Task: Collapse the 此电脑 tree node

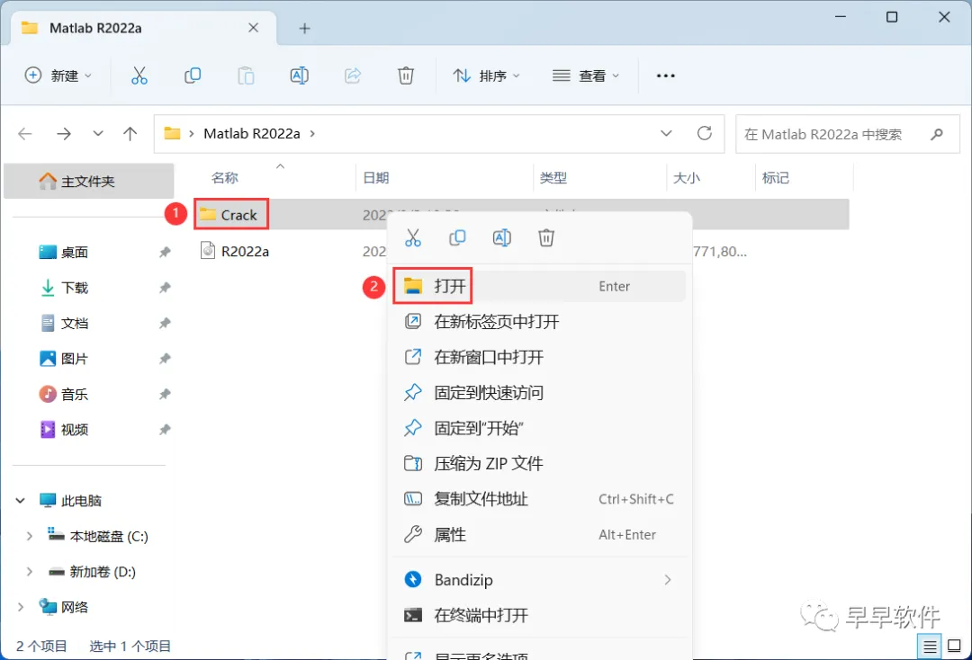Action: [21, 500]
